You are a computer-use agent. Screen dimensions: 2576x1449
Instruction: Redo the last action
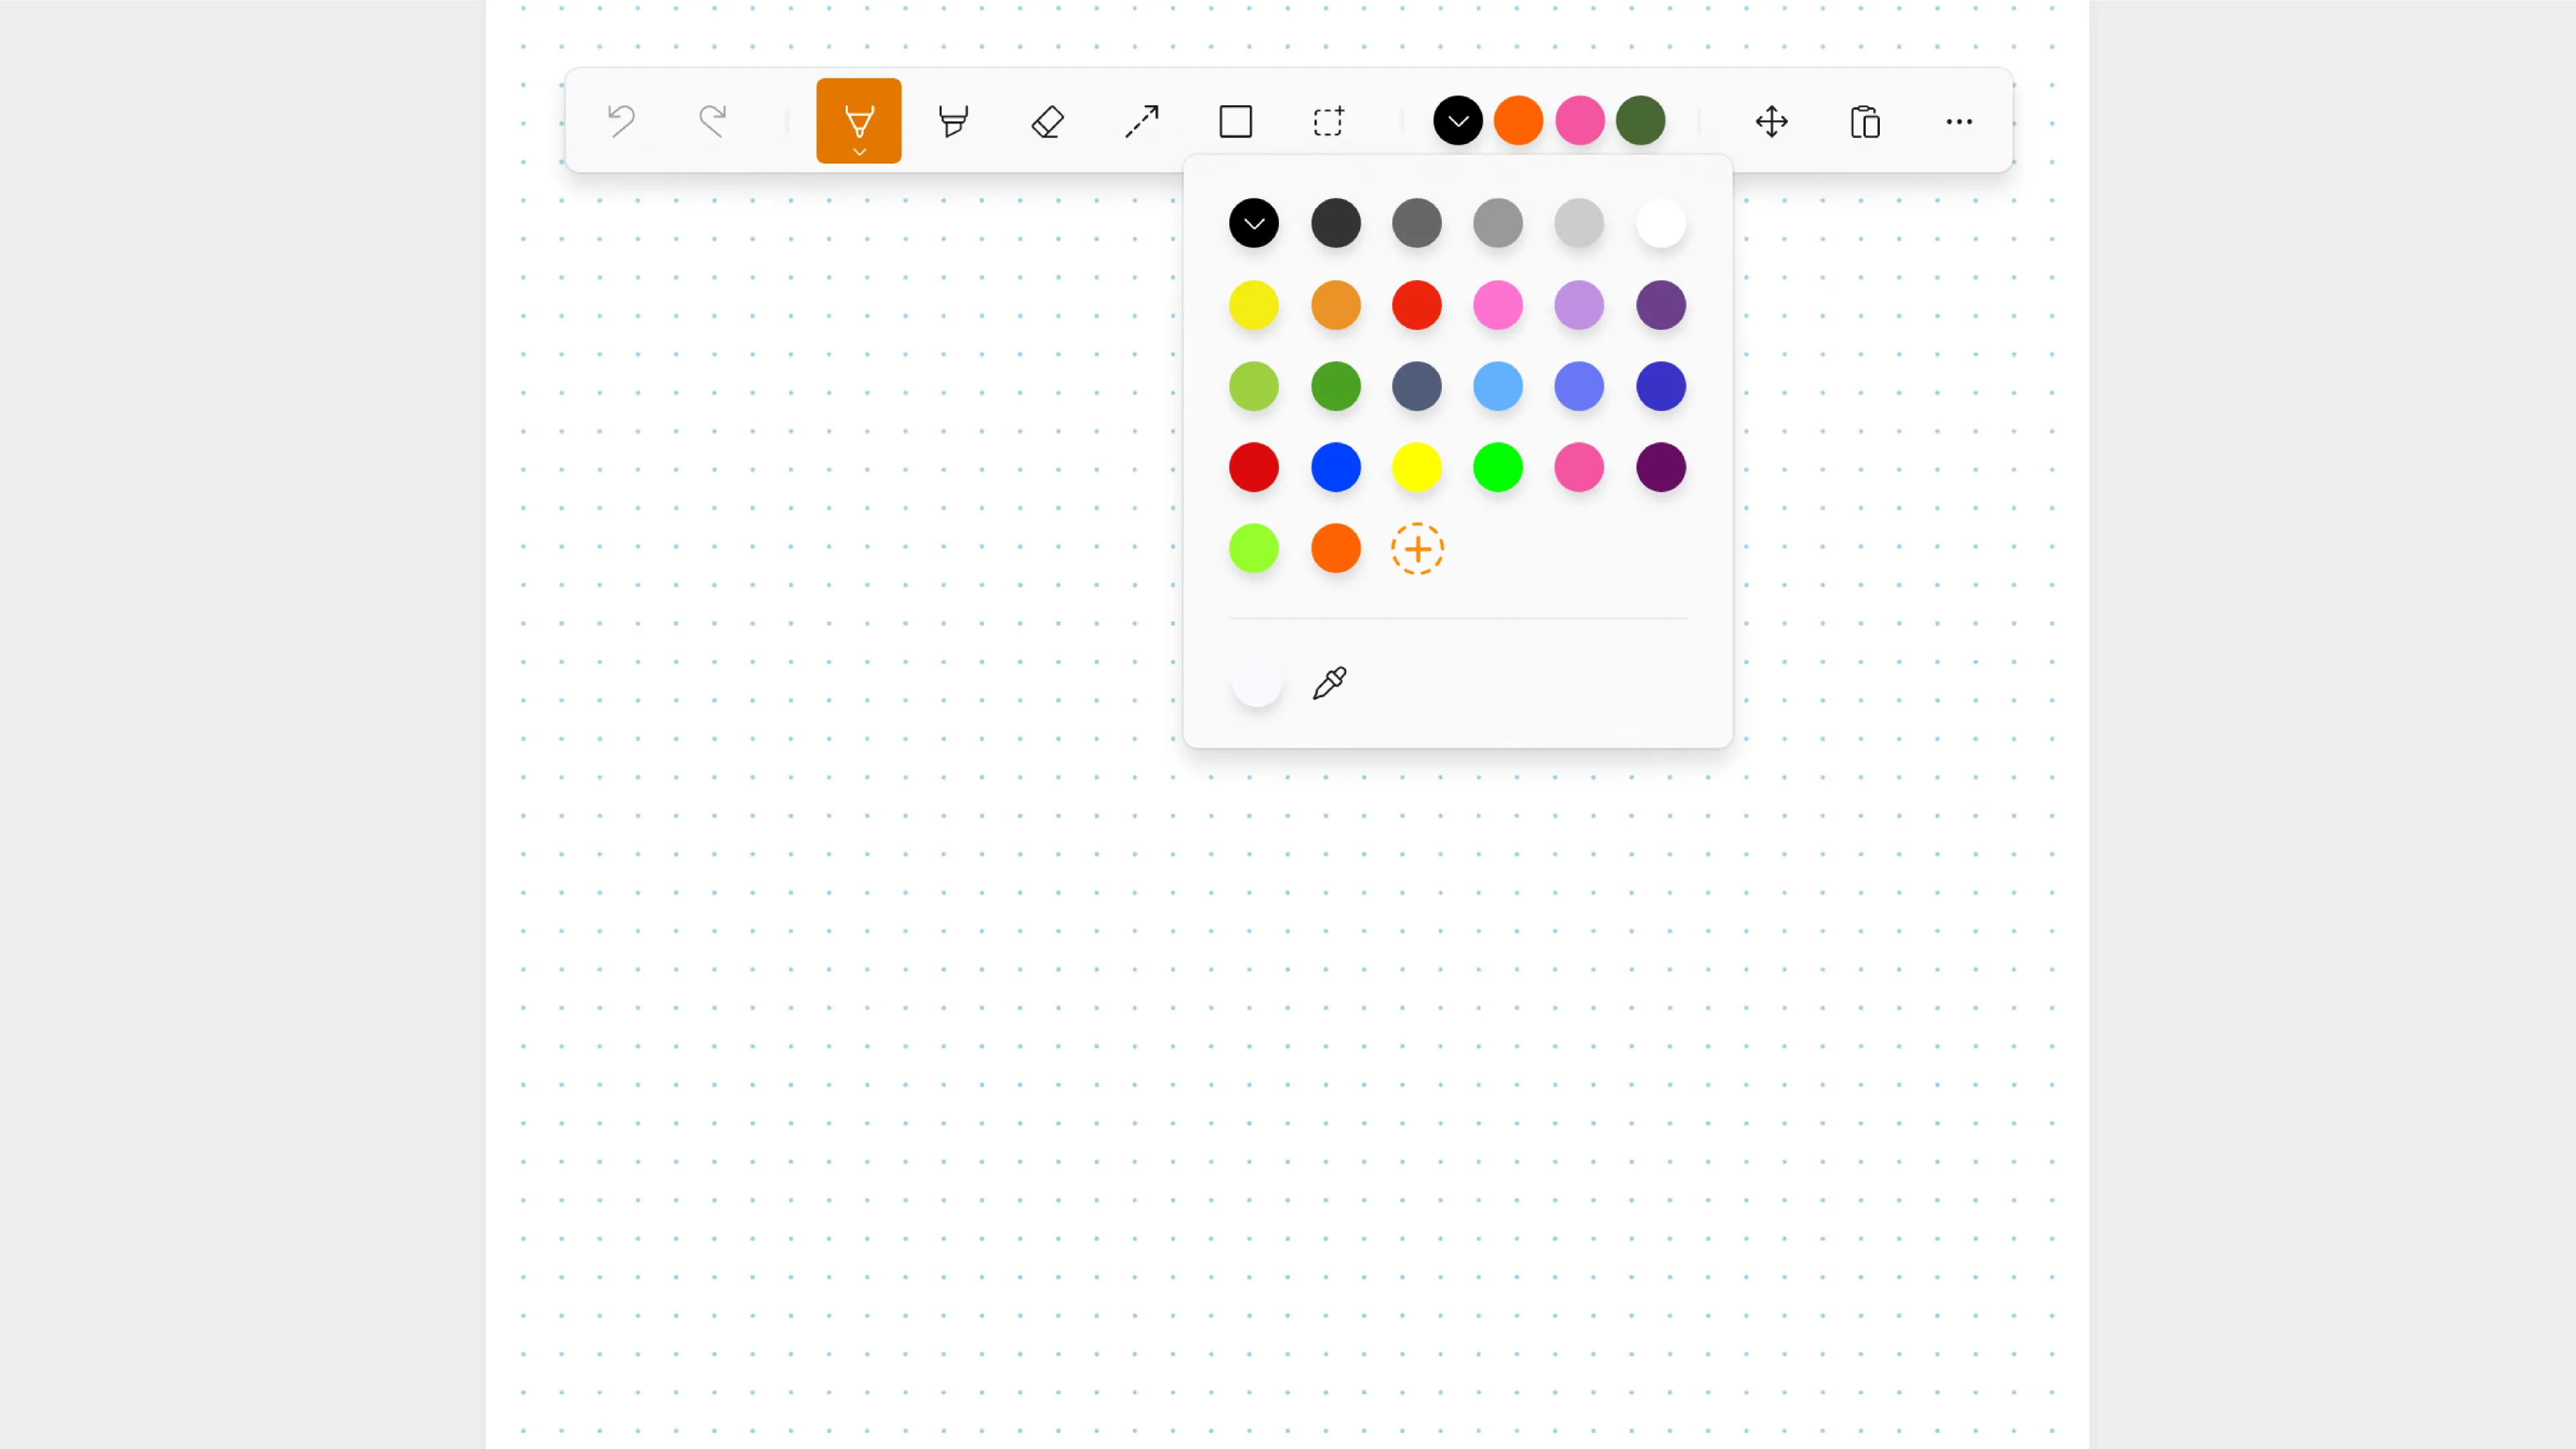click(713, 121)
